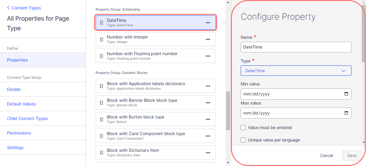This screenshot has width=366, height=166.
Task: Open options for Block with Button block type
Action: 208,119
